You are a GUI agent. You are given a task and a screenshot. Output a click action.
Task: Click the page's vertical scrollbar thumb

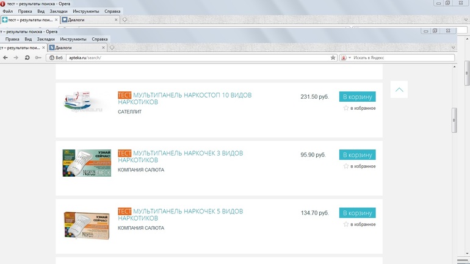(454, 120)
